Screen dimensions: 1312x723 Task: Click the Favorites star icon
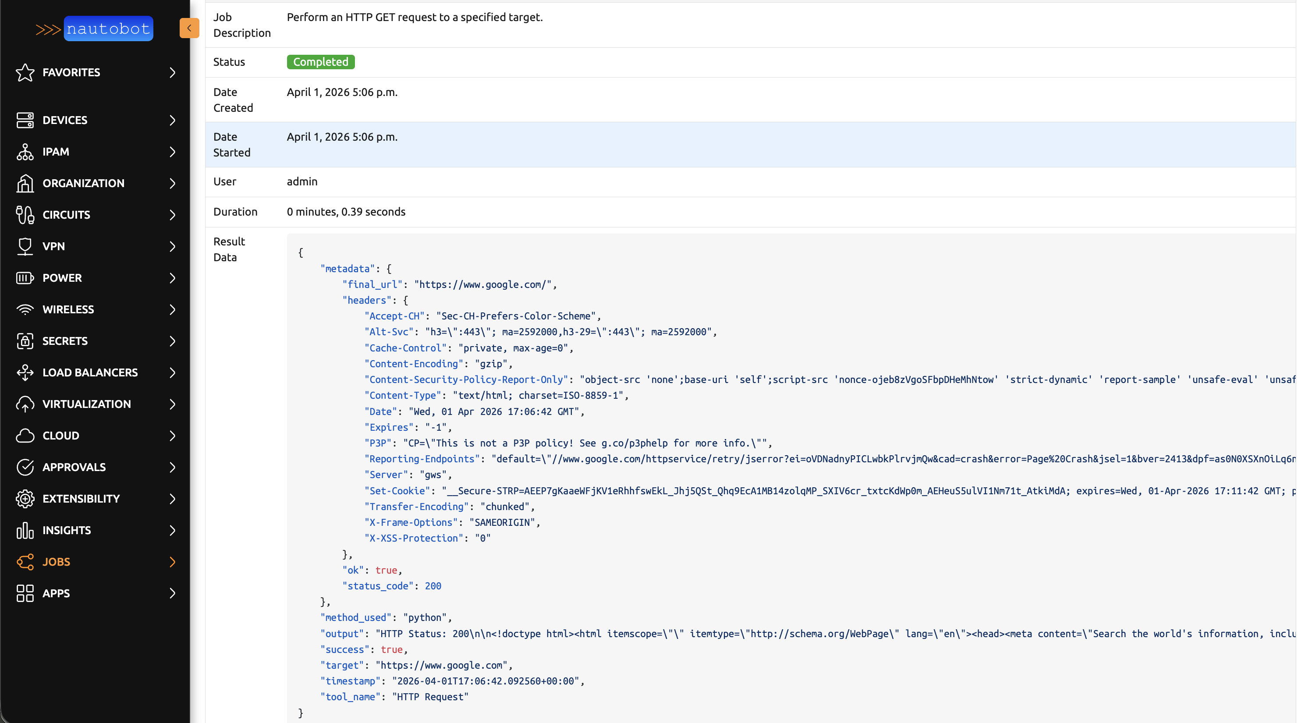click(x=25, y=72)
